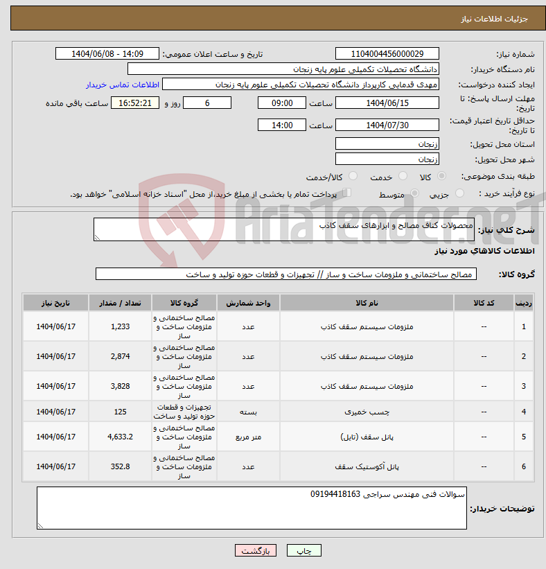Viewport: 546px width, 569px height.
Task: Click the اطلاعات کالاهای مورد نیاز heading
Action: [x=485, y=251]
